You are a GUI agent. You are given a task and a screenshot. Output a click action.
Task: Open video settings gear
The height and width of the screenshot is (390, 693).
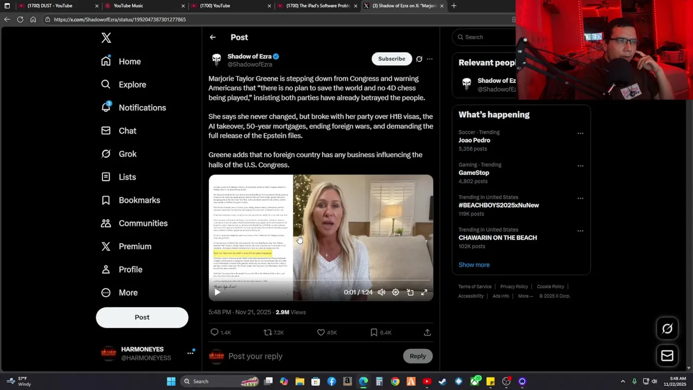(396, 292)
